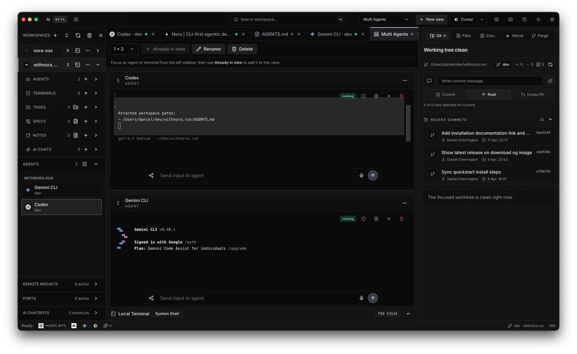Switch to the AGENTS.md tab
The height and width of the screenshot is (354, 577).
pos(275,34)
